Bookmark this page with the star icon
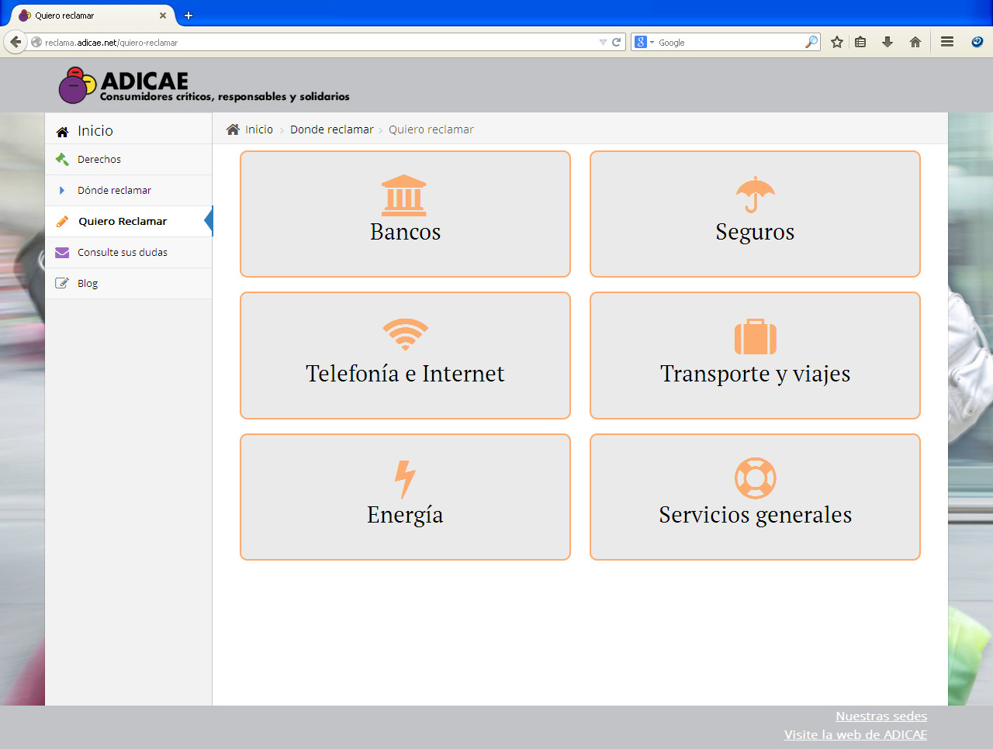The height and width of the screenshot is (749, 993). click(x=837, y=42)
